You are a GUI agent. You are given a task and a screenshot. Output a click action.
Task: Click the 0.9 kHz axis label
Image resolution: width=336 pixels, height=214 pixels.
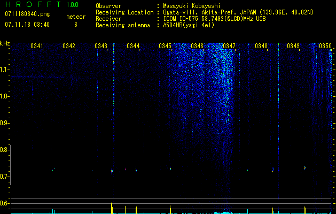click(x=4, y=123)
